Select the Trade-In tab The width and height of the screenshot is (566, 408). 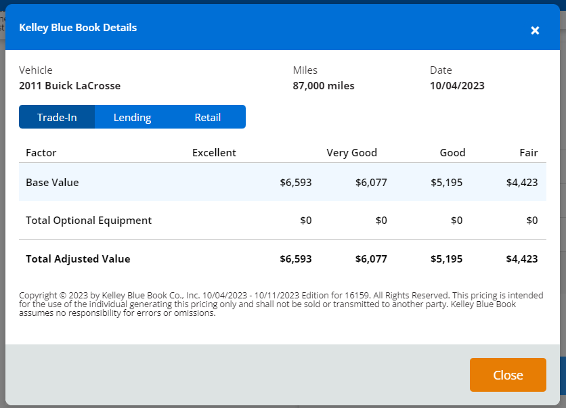(57, 117)
